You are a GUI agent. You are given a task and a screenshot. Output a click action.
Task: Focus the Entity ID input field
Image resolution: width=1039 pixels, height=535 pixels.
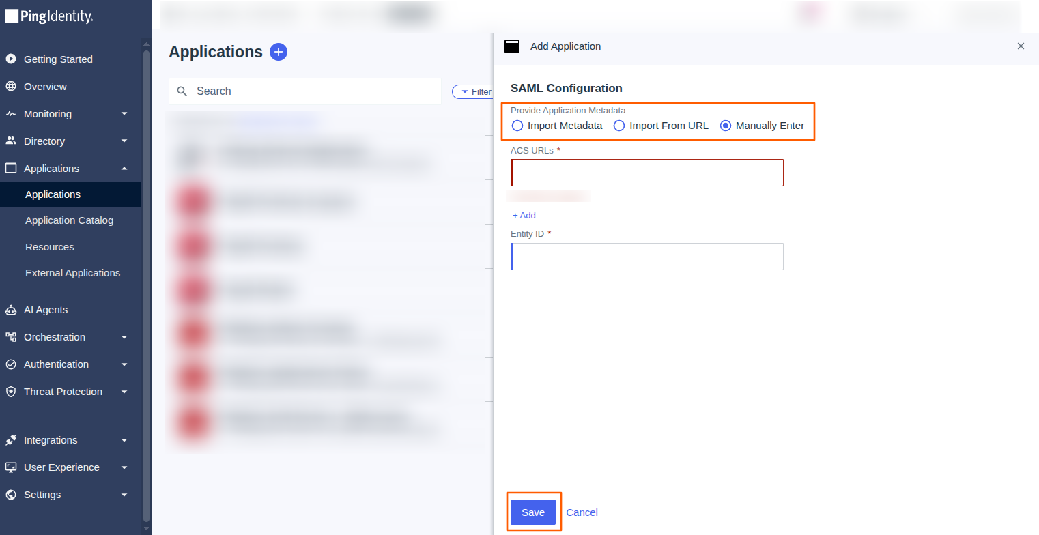point(647,257)
